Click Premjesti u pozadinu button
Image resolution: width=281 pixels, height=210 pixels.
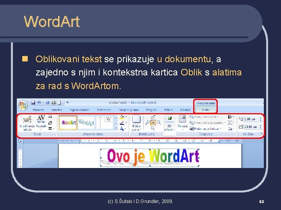208,123
